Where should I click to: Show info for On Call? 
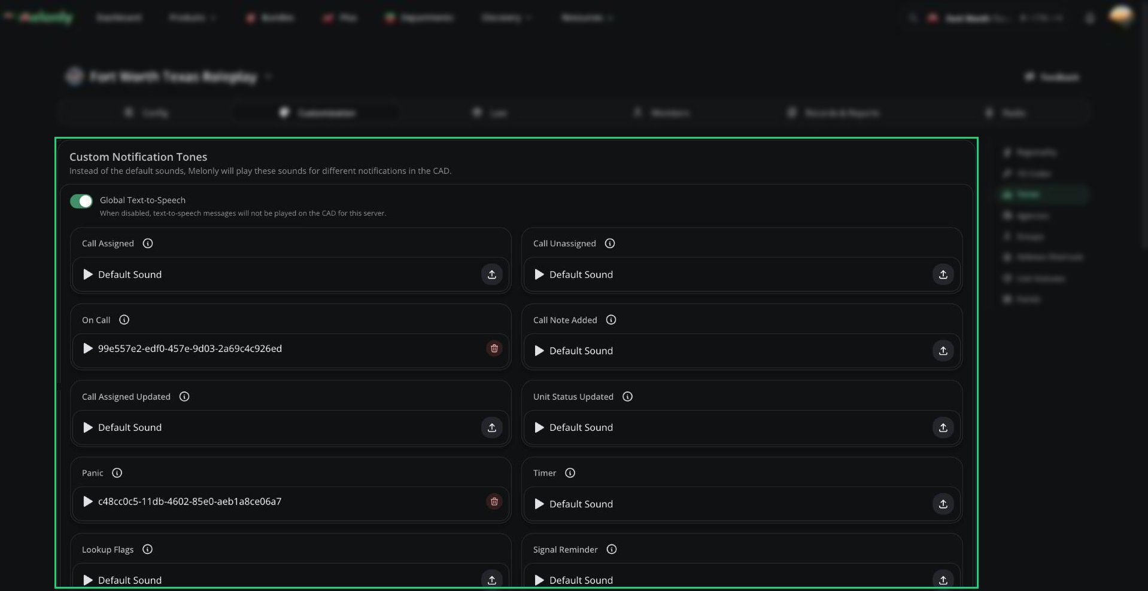[x=124, y=320]
